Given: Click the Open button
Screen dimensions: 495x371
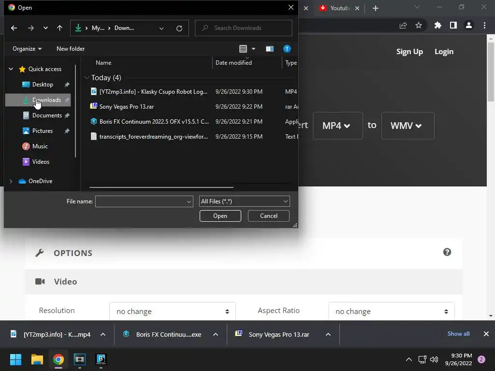Looking at the screenshot, I should pyautogui.click(x=220, y=216).
